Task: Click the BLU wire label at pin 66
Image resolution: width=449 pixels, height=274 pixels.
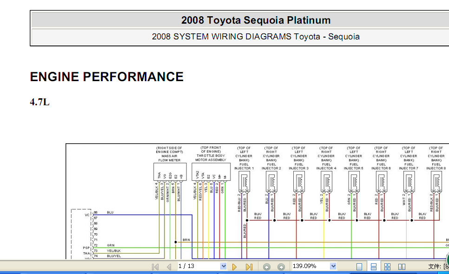Action: coord(110,213)
